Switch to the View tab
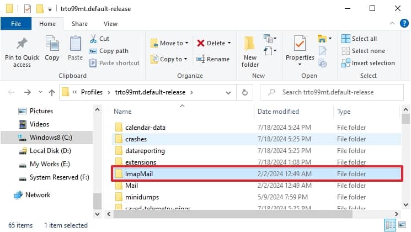The image size is (411, 232). pyautogui.click(x=110, y=24)
